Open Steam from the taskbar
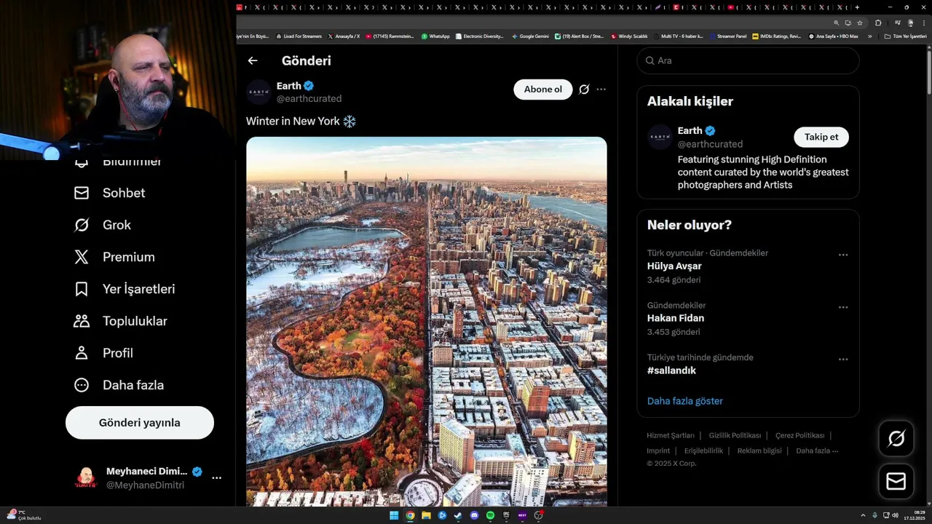932x524 pixels. click(458, 515)
